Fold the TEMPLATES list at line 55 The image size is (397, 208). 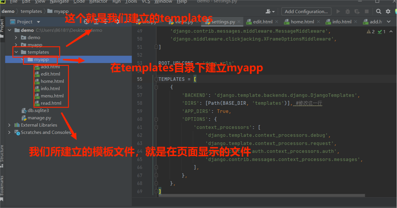pos(156,79)
